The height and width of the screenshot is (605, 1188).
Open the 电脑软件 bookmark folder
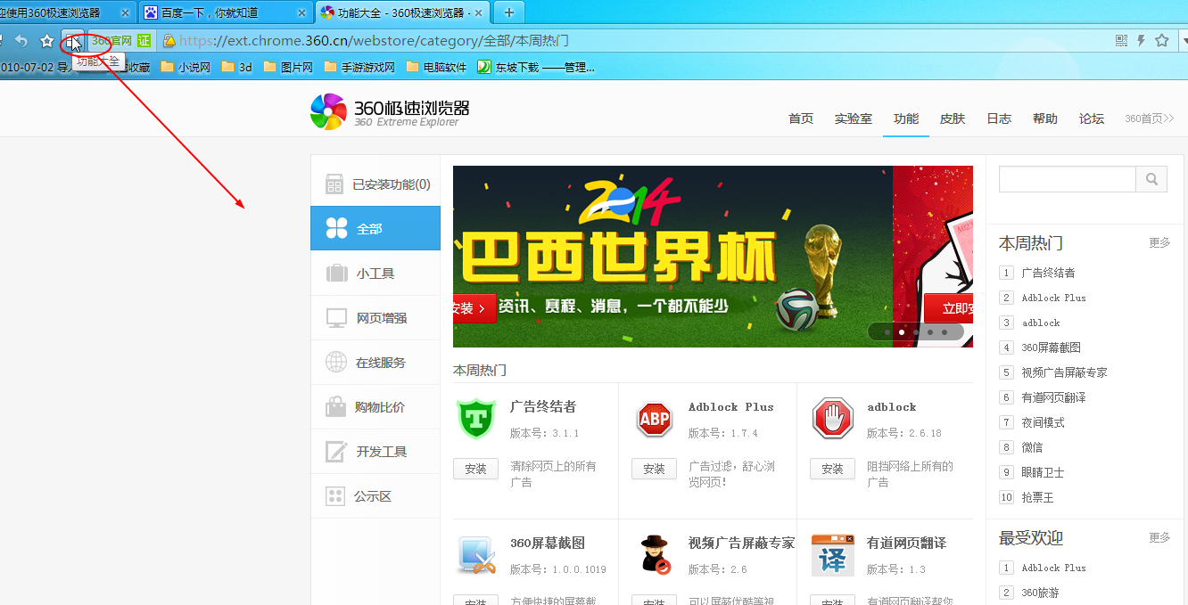(436, 67)
